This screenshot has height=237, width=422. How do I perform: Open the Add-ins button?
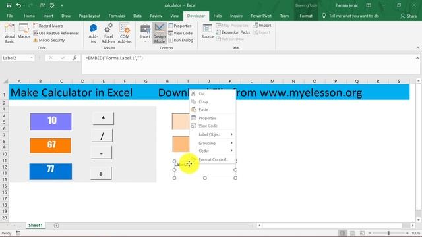(x=93, y=34)
